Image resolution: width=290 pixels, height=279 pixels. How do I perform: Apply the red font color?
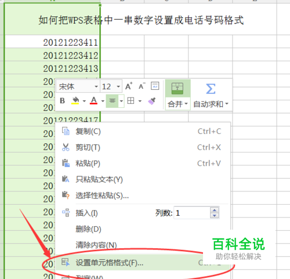point(93,101)
